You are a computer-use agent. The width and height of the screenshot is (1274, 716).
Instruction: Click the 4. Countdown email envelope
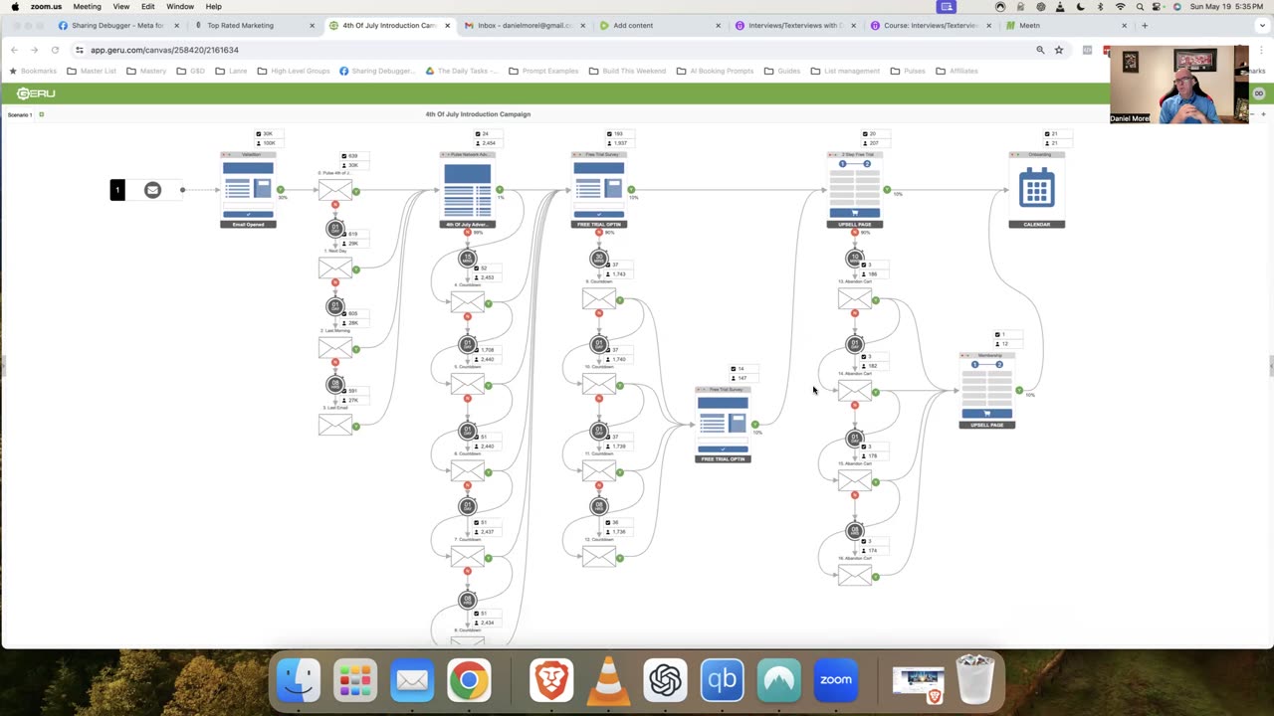(467, 302)
